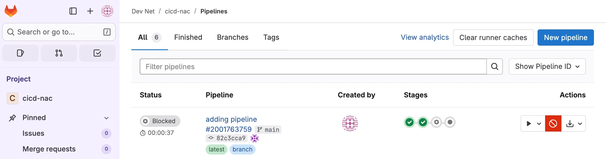Collapse the Pinned sidebar section
Screen dimensions: 606x159
coord(106,118)
